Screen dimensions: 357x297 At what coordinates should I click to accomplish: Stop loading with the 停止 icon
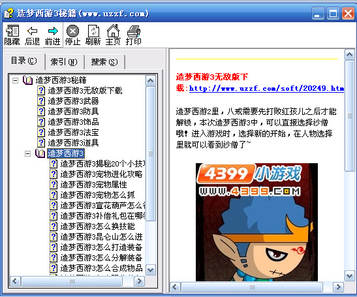coord(72,35)
